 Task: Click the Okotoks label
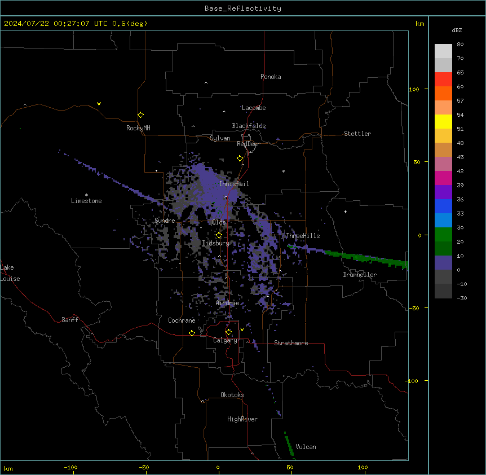[232, 395]
